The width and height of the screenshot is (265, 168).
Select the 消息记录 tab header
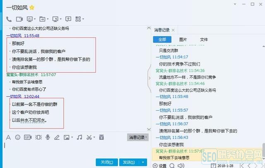(162, 30)
